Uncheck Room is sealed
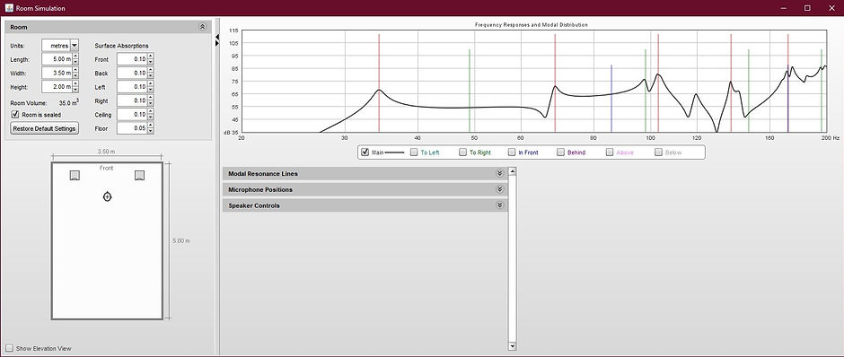Viewport: 844px width, 357px height. coord(15,115)
